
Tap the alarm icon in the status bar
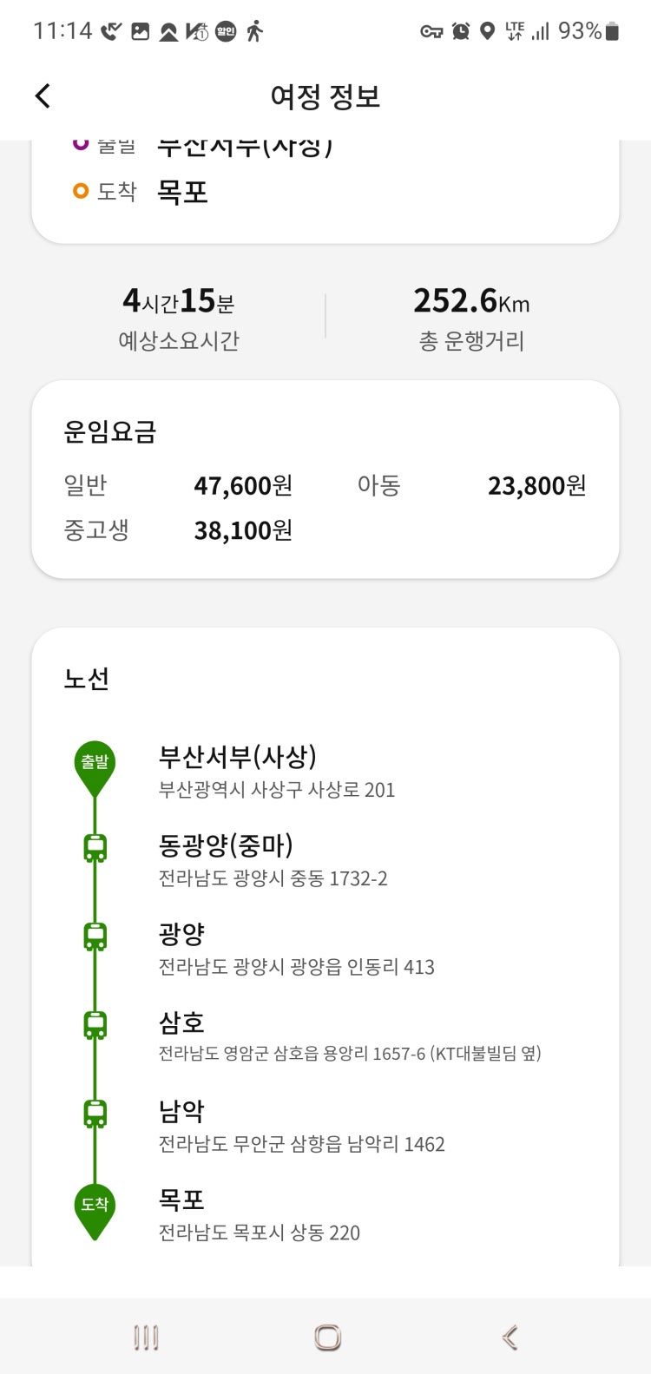click(461, 31)
